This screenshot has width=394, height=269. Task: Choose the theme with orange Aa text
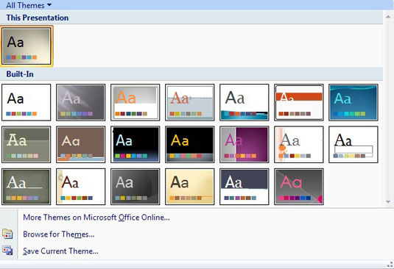136,102
